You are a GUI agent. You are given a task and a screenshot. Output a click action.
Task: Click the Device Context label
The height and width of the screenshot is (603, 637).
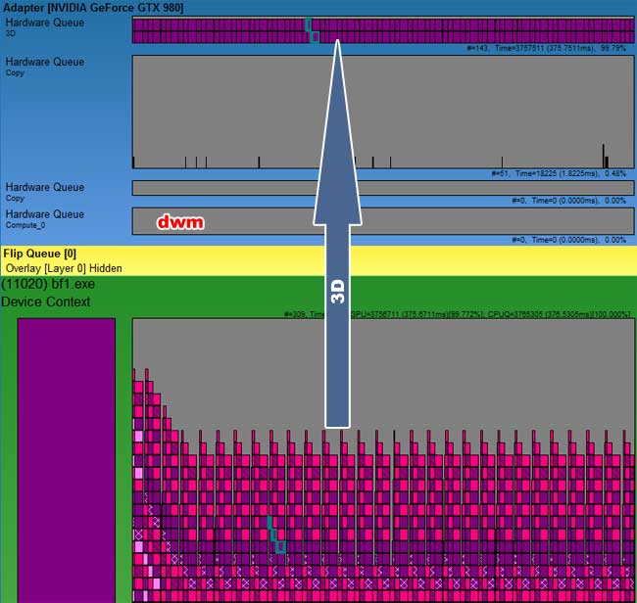46,301
